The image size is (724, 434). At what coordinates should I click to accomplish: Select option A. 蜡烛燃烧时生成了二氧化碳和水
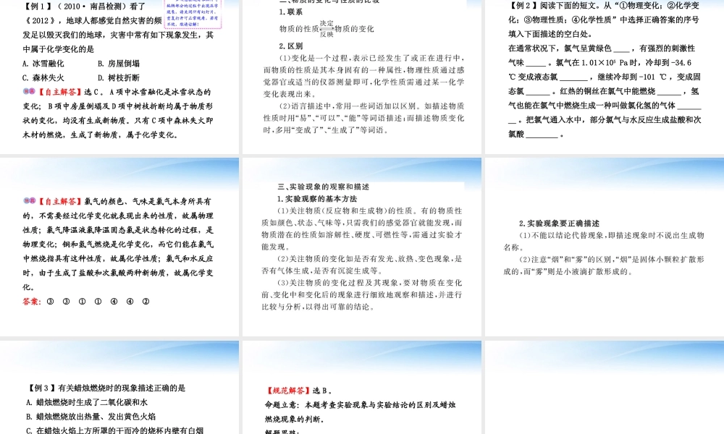coord(87,403)
